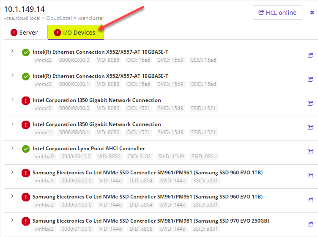Viewport: 318px width, 237px height.
Task: Click the vmhba3 tag
Action: click(44, 229)
